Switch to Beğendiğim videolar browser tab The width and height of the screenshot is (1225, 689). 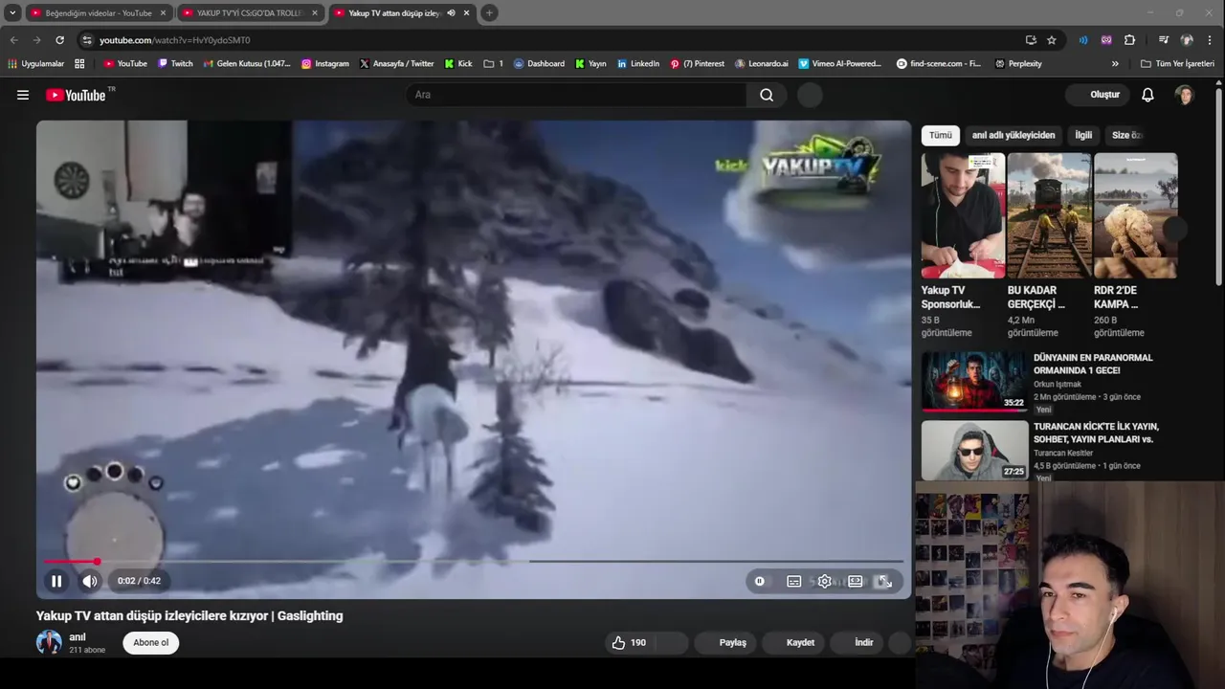click(99, 13)
